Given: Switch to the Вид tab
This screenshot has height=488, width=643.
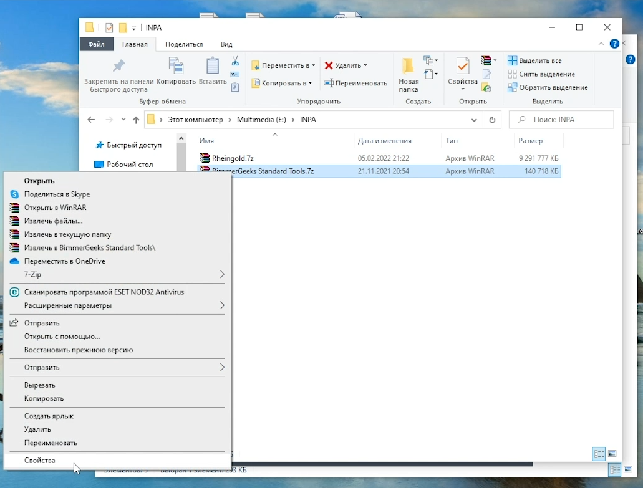Looking at the screenshot, I should [x=226, y=44].
